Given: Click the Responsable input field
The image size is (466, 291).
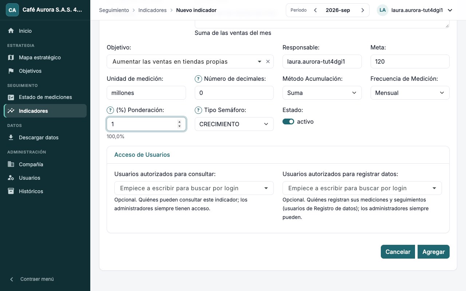Looking at the screenshot, I should (322, 61).
